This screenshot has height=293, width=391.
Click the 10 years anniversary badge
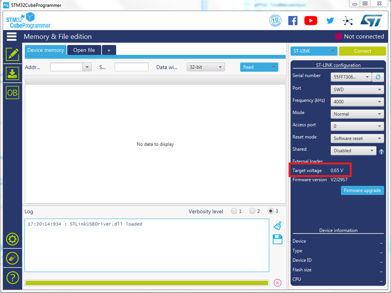[x=275, y=20]
